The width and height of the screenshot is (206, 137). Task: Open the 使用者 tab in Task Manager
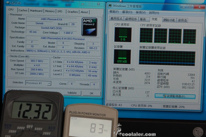[182, 20]
